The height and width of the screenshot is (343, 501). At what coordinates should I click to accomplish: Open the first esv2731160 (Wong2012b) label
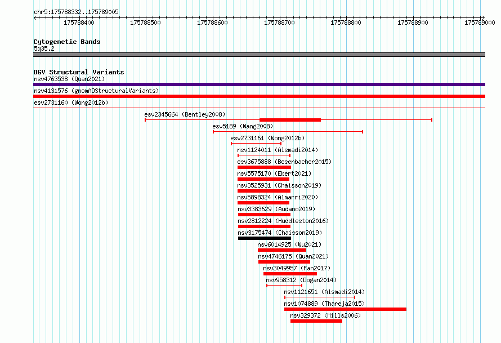[71, 103]
